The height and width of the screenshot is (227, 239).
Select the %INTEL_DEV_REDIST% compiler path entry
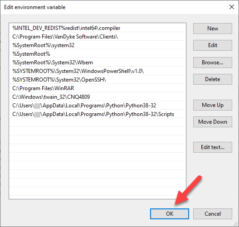[98, 28]
